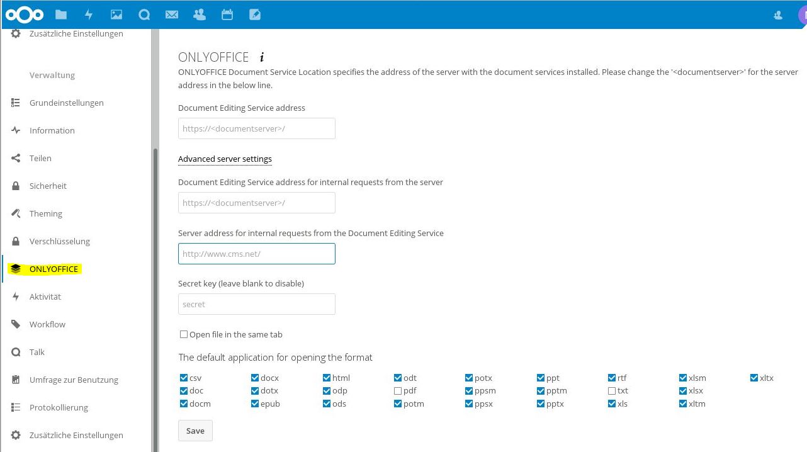
Task: Open the contacts menu icon at top right
Action: 778,15
